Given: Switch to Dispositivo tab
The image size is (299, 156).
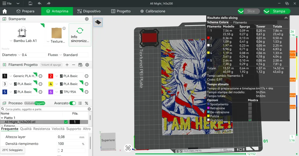Looking at the screenshot, I should click(x=89, y=11).
